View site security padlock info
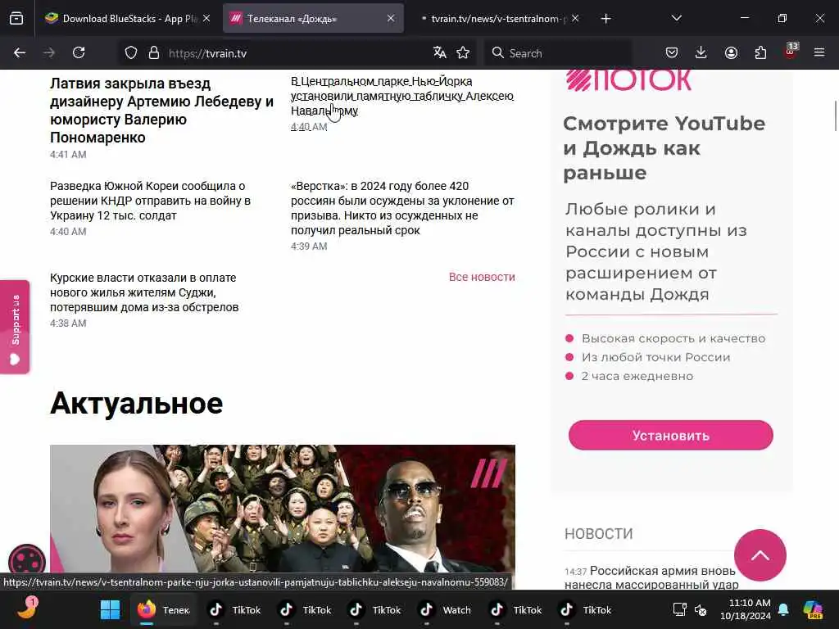The height and width of the screenshot is (629, 839). (154, 53)
